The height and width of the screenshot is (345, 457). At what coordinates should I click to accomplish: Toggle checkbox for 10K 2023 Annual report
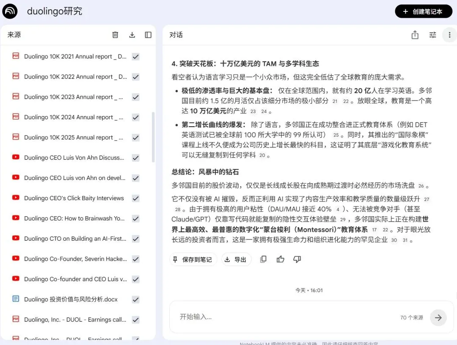click(x=135, y=97)
